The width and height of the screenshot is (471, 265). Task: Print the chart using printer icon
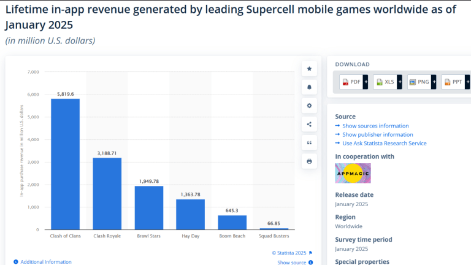[309, 161]
